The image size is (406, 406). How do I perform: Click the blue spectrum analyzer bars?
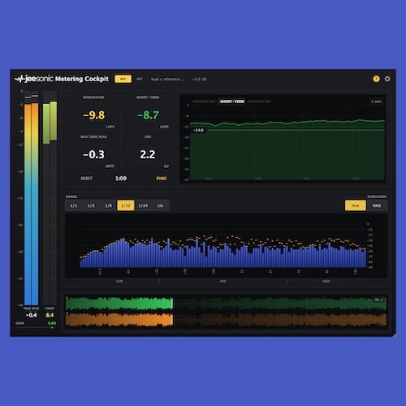222,253
